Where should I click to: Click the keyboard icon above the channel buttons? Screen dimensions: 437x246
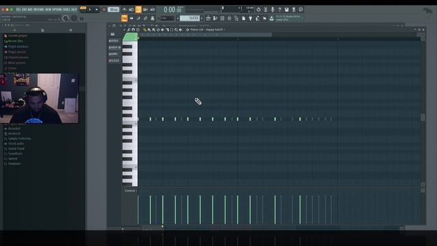113,34
